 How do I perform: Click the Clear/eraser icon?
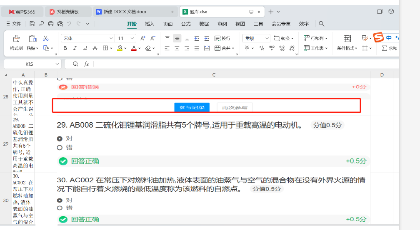click(x=148, y=48)
